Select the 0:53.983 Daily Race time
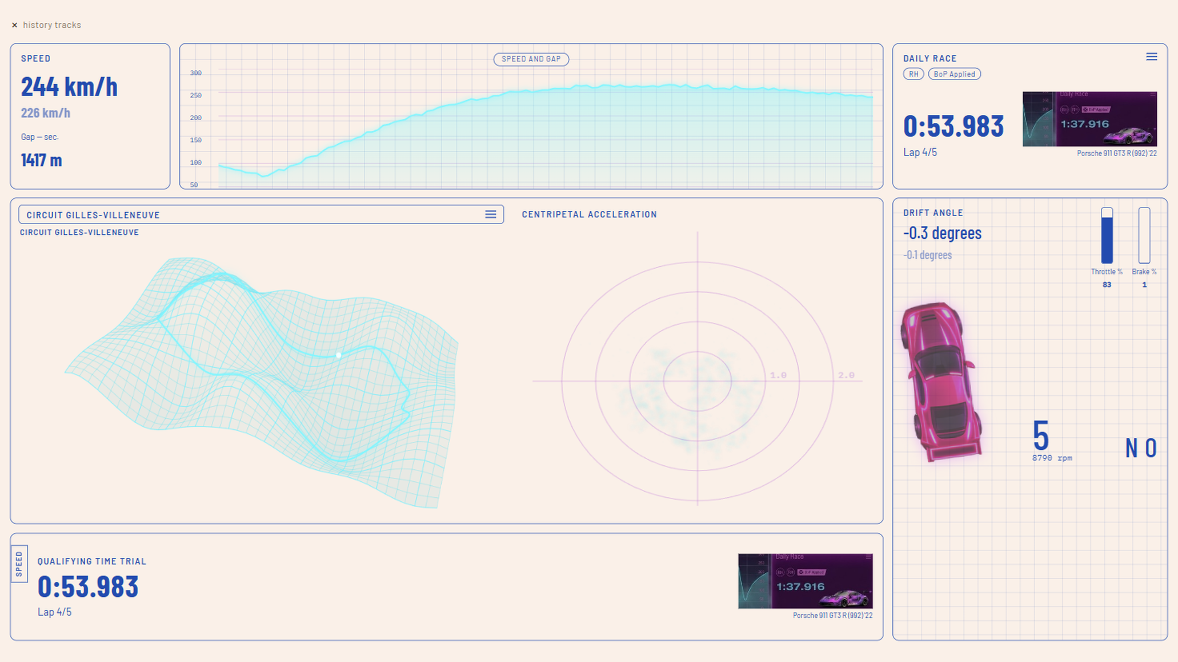 pyautogui.click(x=954, y=127)
